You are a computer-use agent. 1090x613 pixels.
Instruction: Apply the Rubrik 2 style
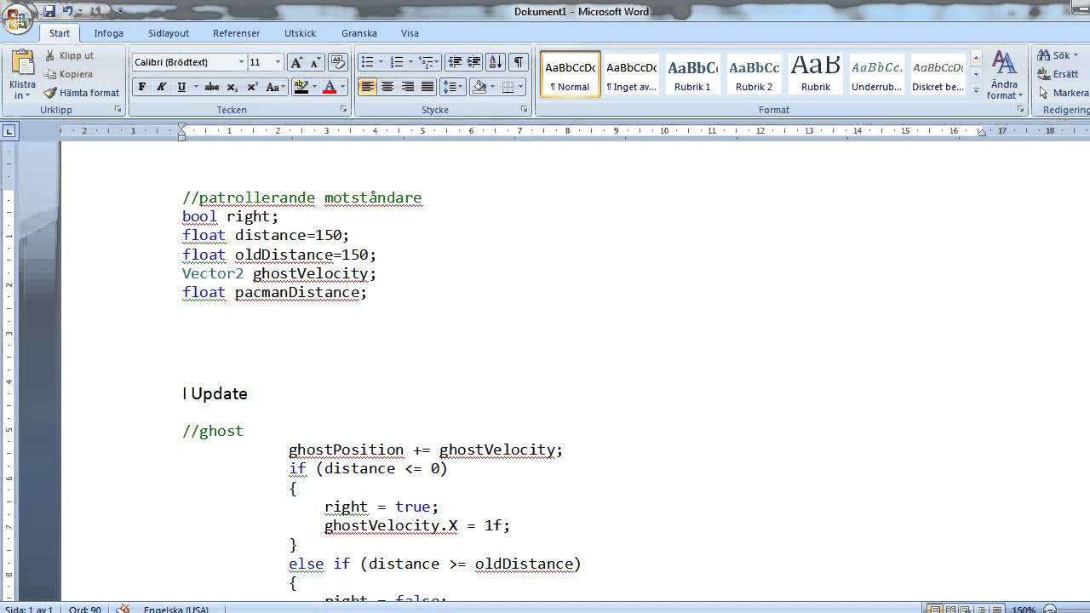[x=754, y=74]
